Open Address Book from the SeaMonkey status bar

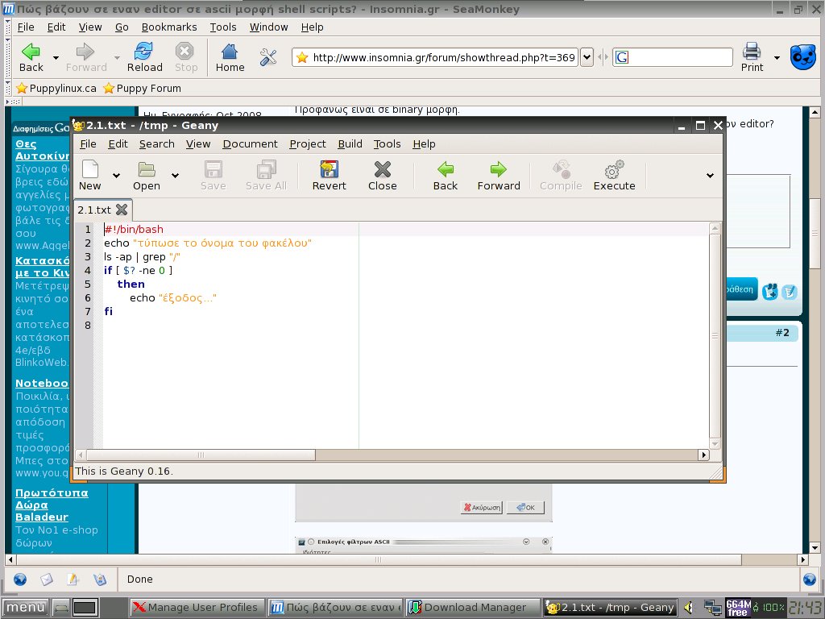tap(99, 580)
